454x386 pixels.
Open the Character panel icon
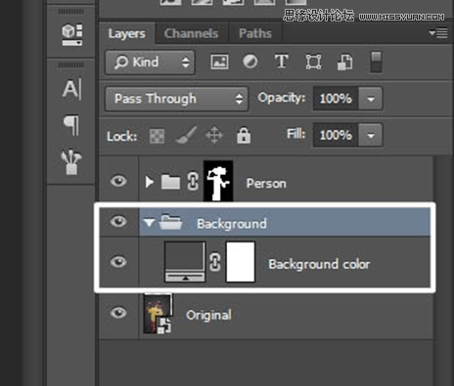72,89
